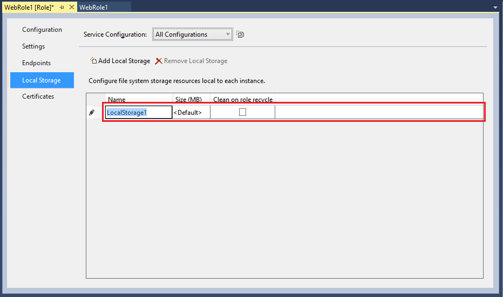The width and height of the screenshot is (503, 297).
Task: Close the WebRole1 [Role] tab
Action: [72, 7]
